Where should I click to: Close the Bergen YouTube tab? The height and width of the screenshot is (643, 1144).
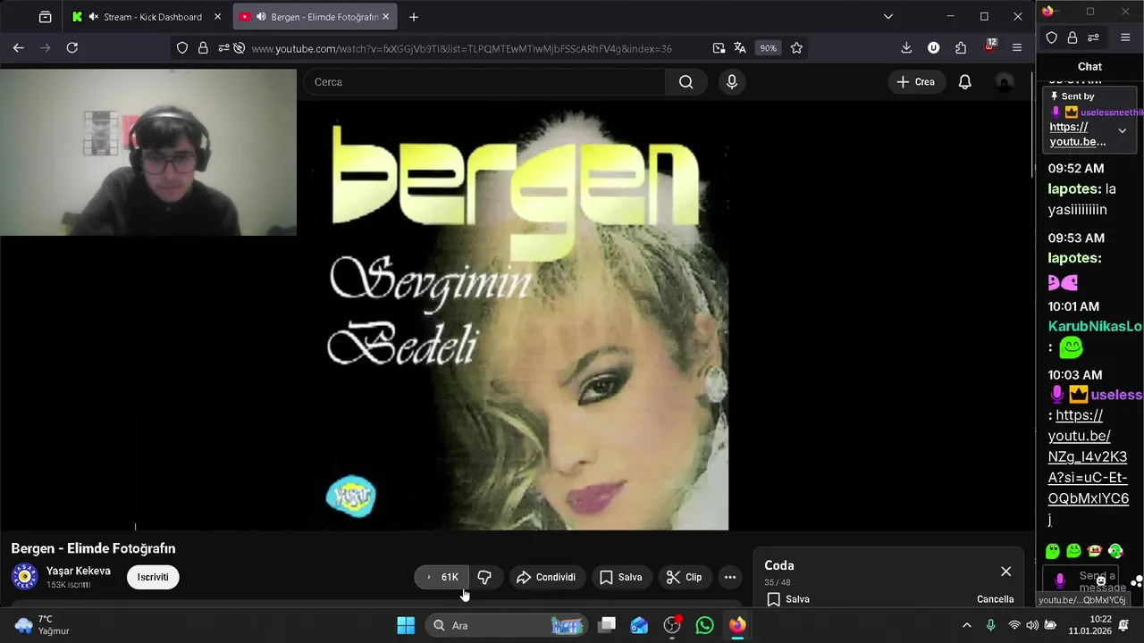pyautogui.click(x=386, y=17)
